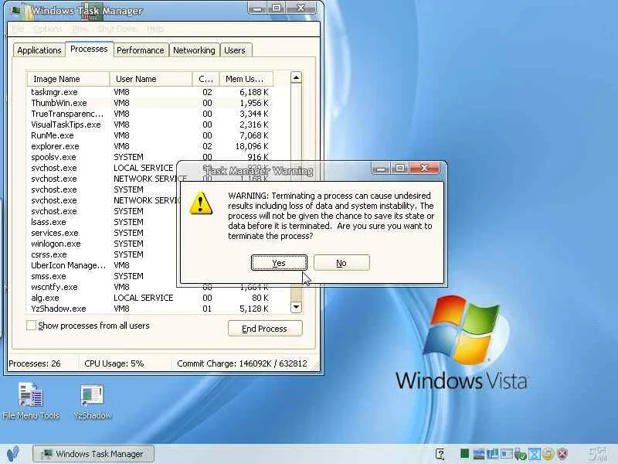
Task: Click the blue-framed window tray icon
Action: 507,454
